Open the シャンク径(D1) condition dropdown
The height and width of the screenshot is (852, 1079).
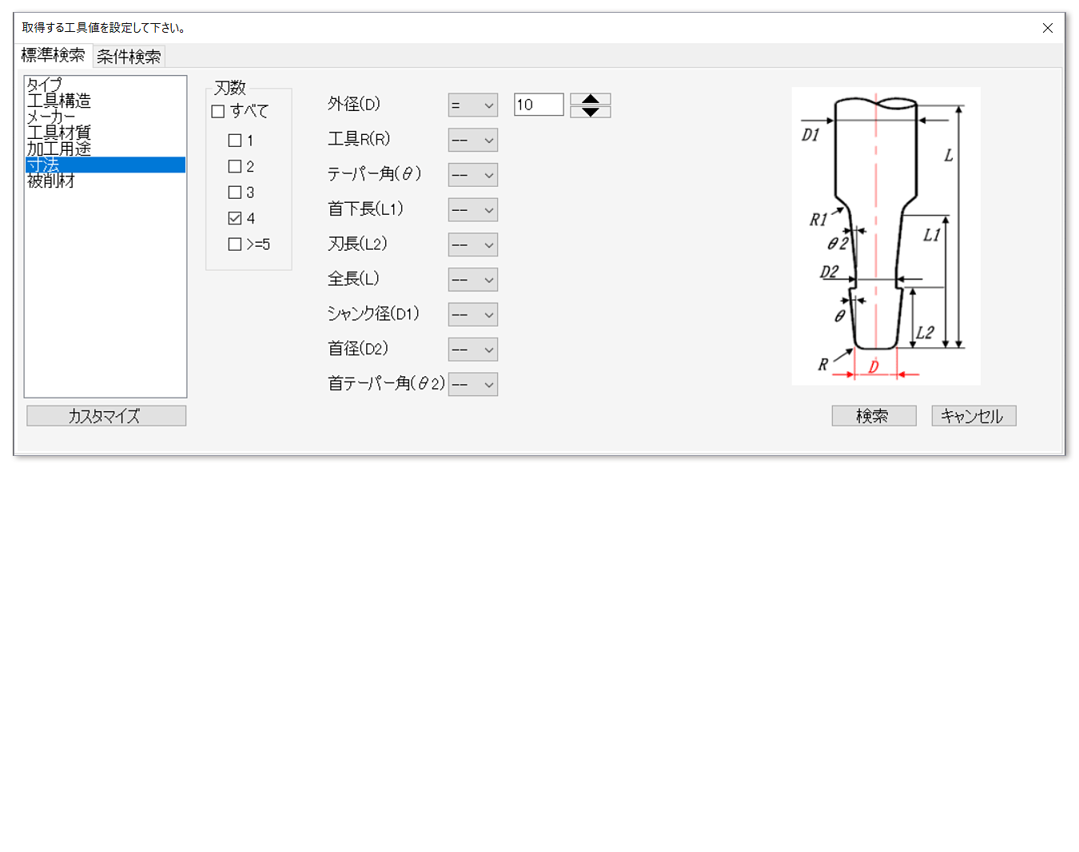[472, 315]
